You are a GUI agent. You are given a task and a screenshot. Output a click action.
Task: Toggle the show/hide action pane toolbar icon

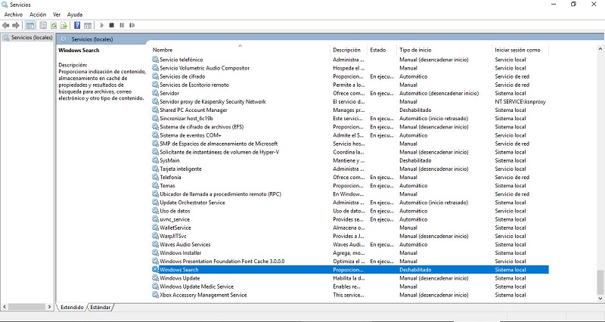point(88,26)
